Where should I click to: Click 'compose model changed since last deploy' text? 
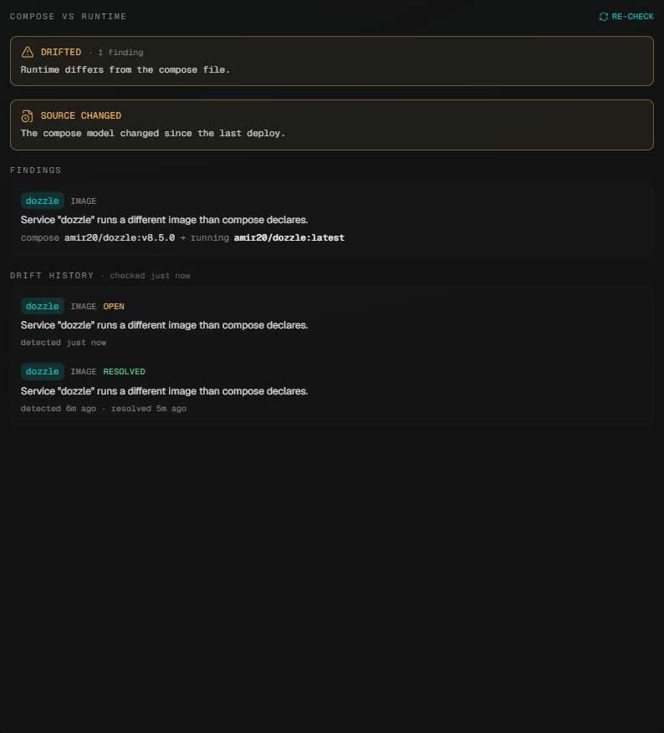pyautogui.click(x=153, y=134)
